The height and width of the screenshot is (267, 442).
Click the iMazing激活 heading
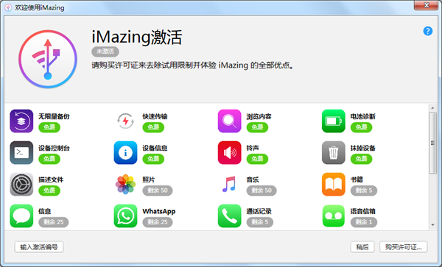click(137, 37)
